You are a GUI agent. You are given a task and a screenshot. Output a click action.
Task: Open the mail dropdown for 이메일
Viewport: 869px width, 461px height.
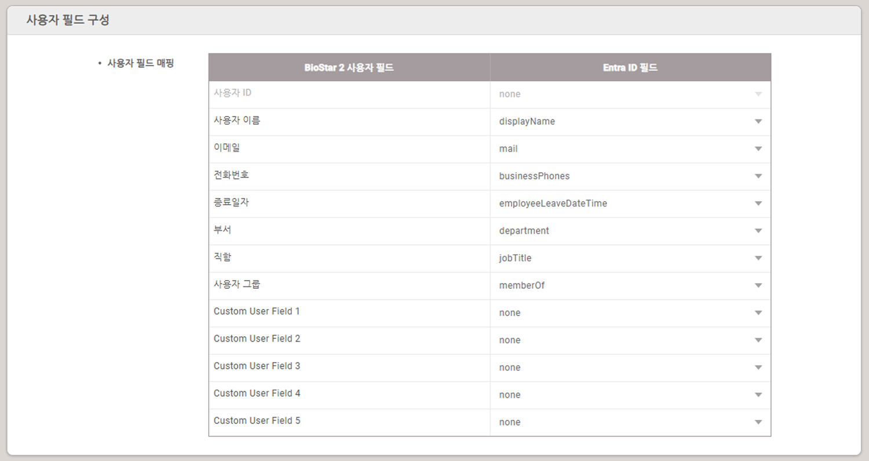[630, 149]
